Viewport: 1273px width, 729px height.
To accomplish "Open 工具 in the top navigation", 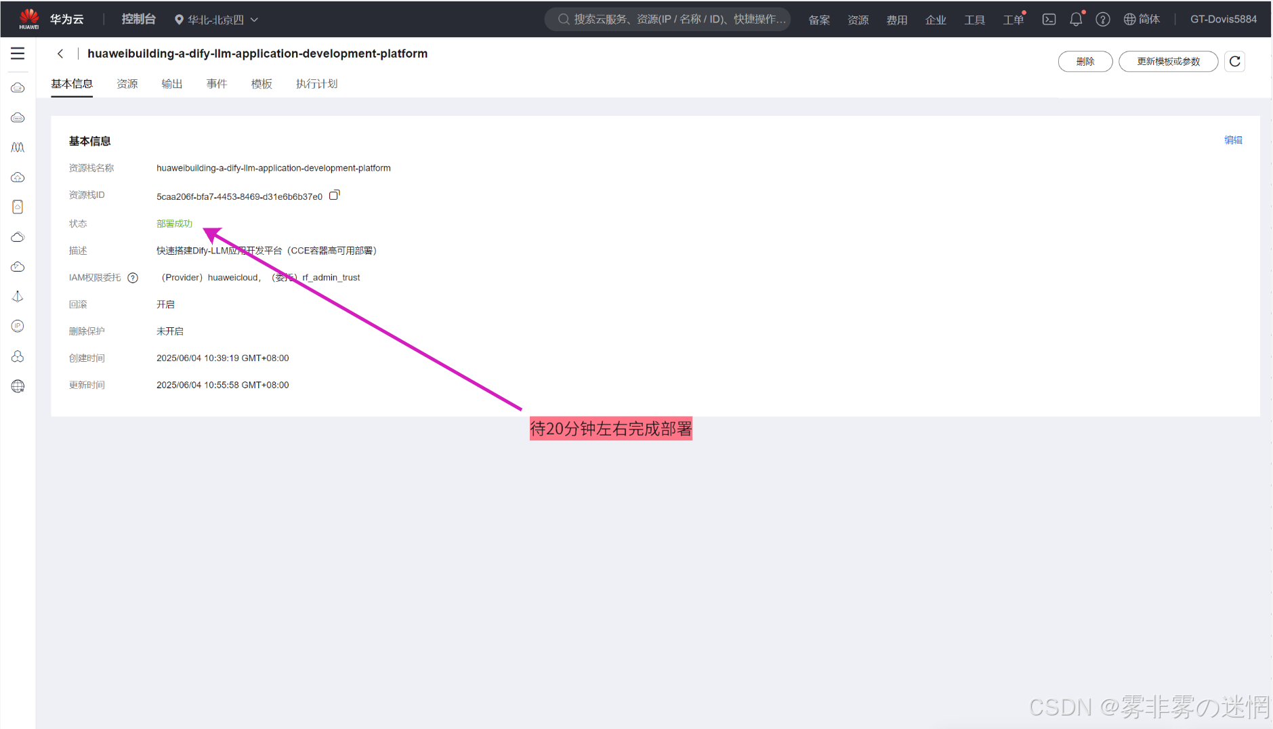I will [x=974, y=20].
